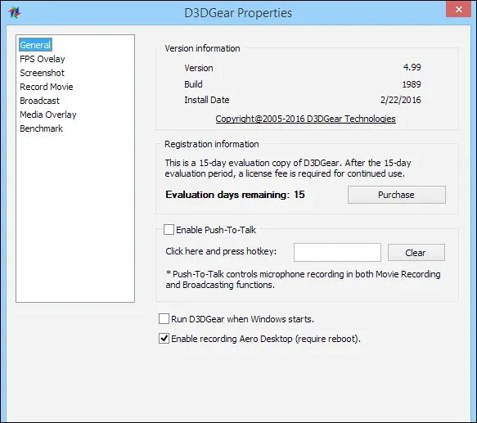Enable the Push-To-Talk checkbox
The width and height of the screenshot is (477, 423).
pos(169,229)
